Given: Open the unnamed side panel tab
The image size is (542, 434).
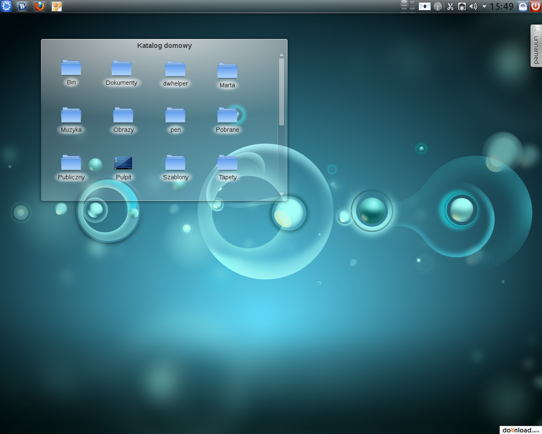Looking at the screenshot, I should click(x=536, y=46).
